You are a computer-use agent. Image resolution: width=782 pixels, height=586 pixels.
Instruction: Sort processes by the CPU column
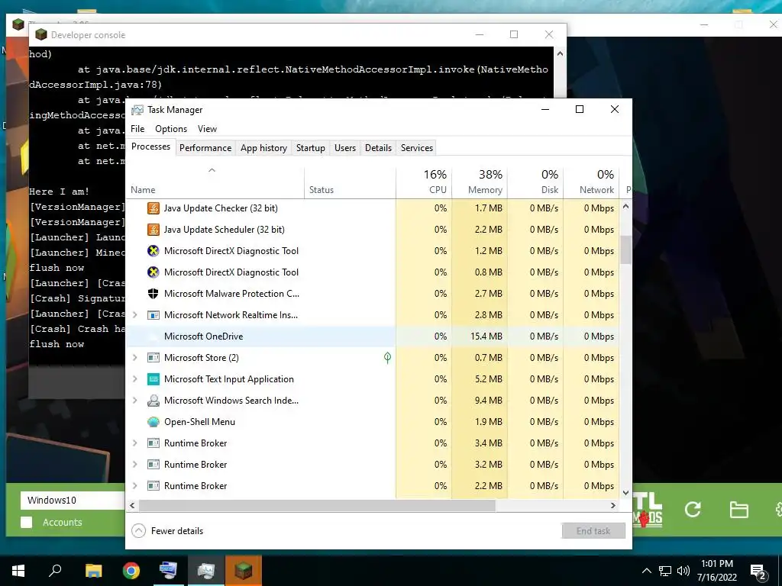pos(424,183)
